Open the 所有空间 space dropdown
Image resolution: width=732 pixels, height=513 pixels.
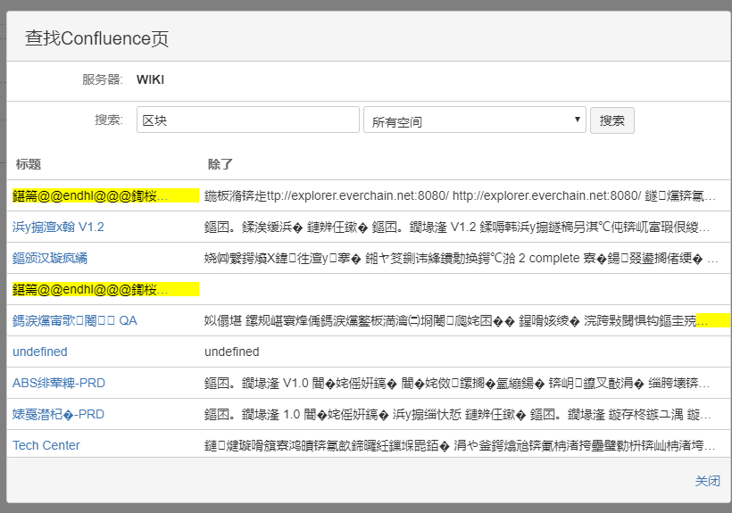pyautogui.click(x=474, y=120)
